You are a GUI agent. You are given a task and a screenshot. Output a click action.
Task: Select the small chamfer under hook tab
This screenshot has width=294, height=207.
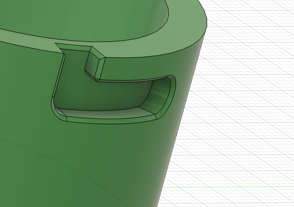[x=92, y=77]
